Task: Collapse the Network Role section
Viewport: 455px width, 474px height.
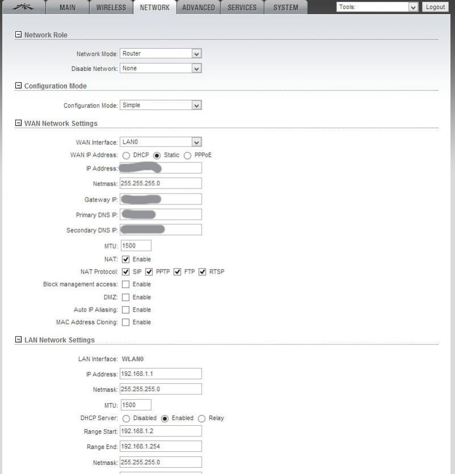Action: [18, 35]
